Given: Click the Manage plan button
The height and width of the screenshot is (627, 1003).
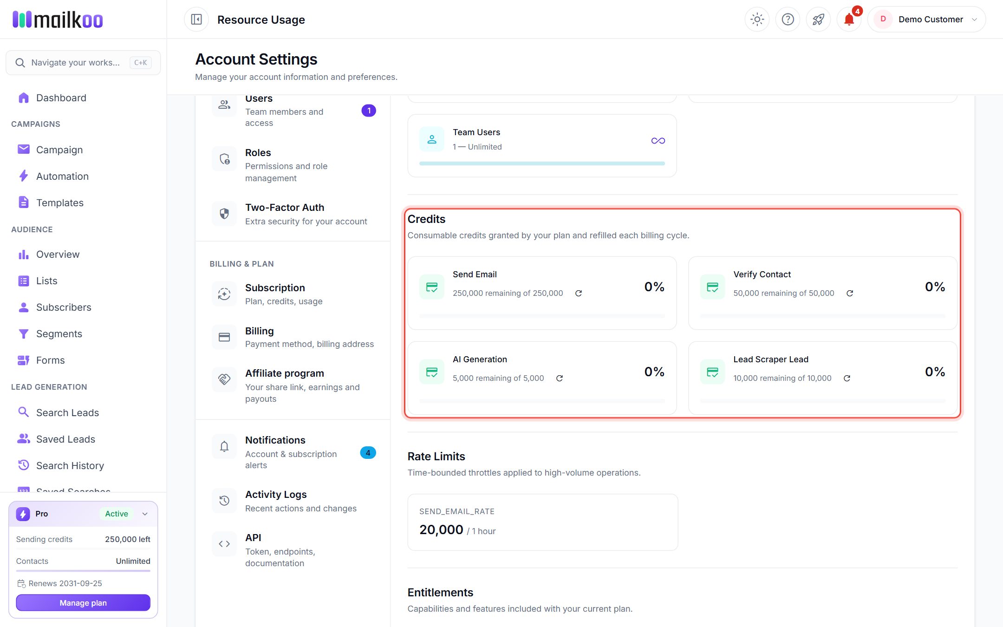Looking at the screenshot, I should tap(83, 603).
